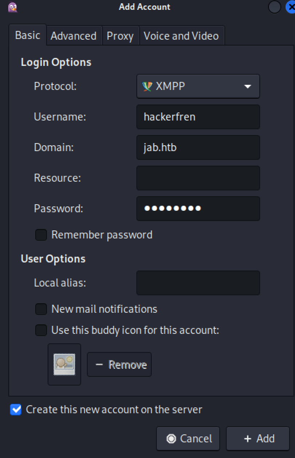The width and height of the screenshot is (295, 458).
Task: Open the Proxy tab
Action: (120, 36)
